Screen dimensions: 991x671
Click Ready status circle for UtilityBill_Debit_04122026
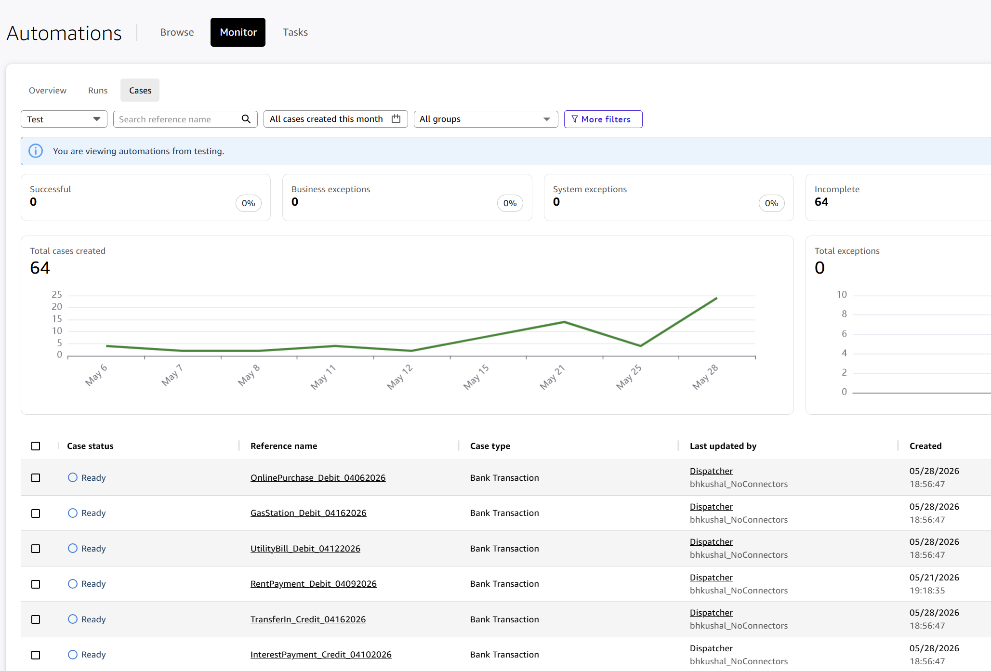click(73, 548)
